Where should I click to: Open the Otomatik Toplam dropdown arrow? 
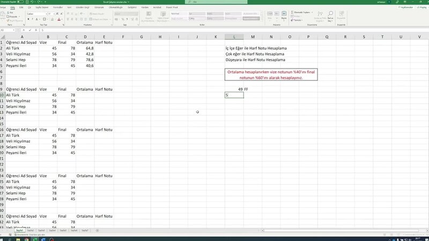(x=312, y=12)
